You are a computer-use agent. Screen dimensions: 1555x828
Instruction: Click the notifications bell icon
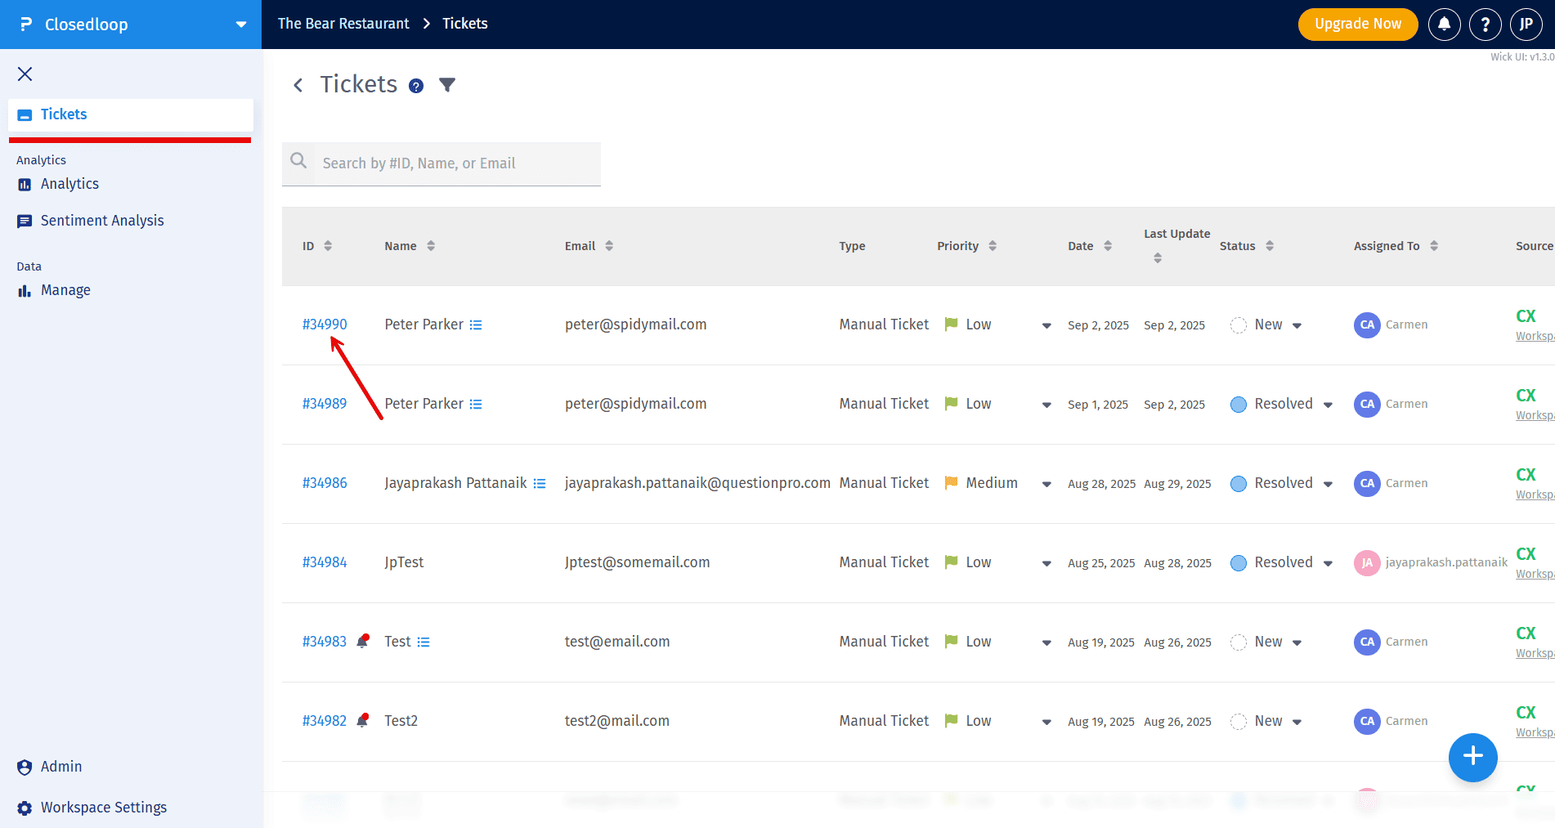[x=1444, y=25]
